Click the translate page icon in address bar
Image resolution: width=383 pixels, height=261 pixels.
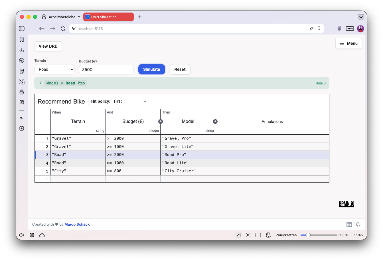[311, 29]
